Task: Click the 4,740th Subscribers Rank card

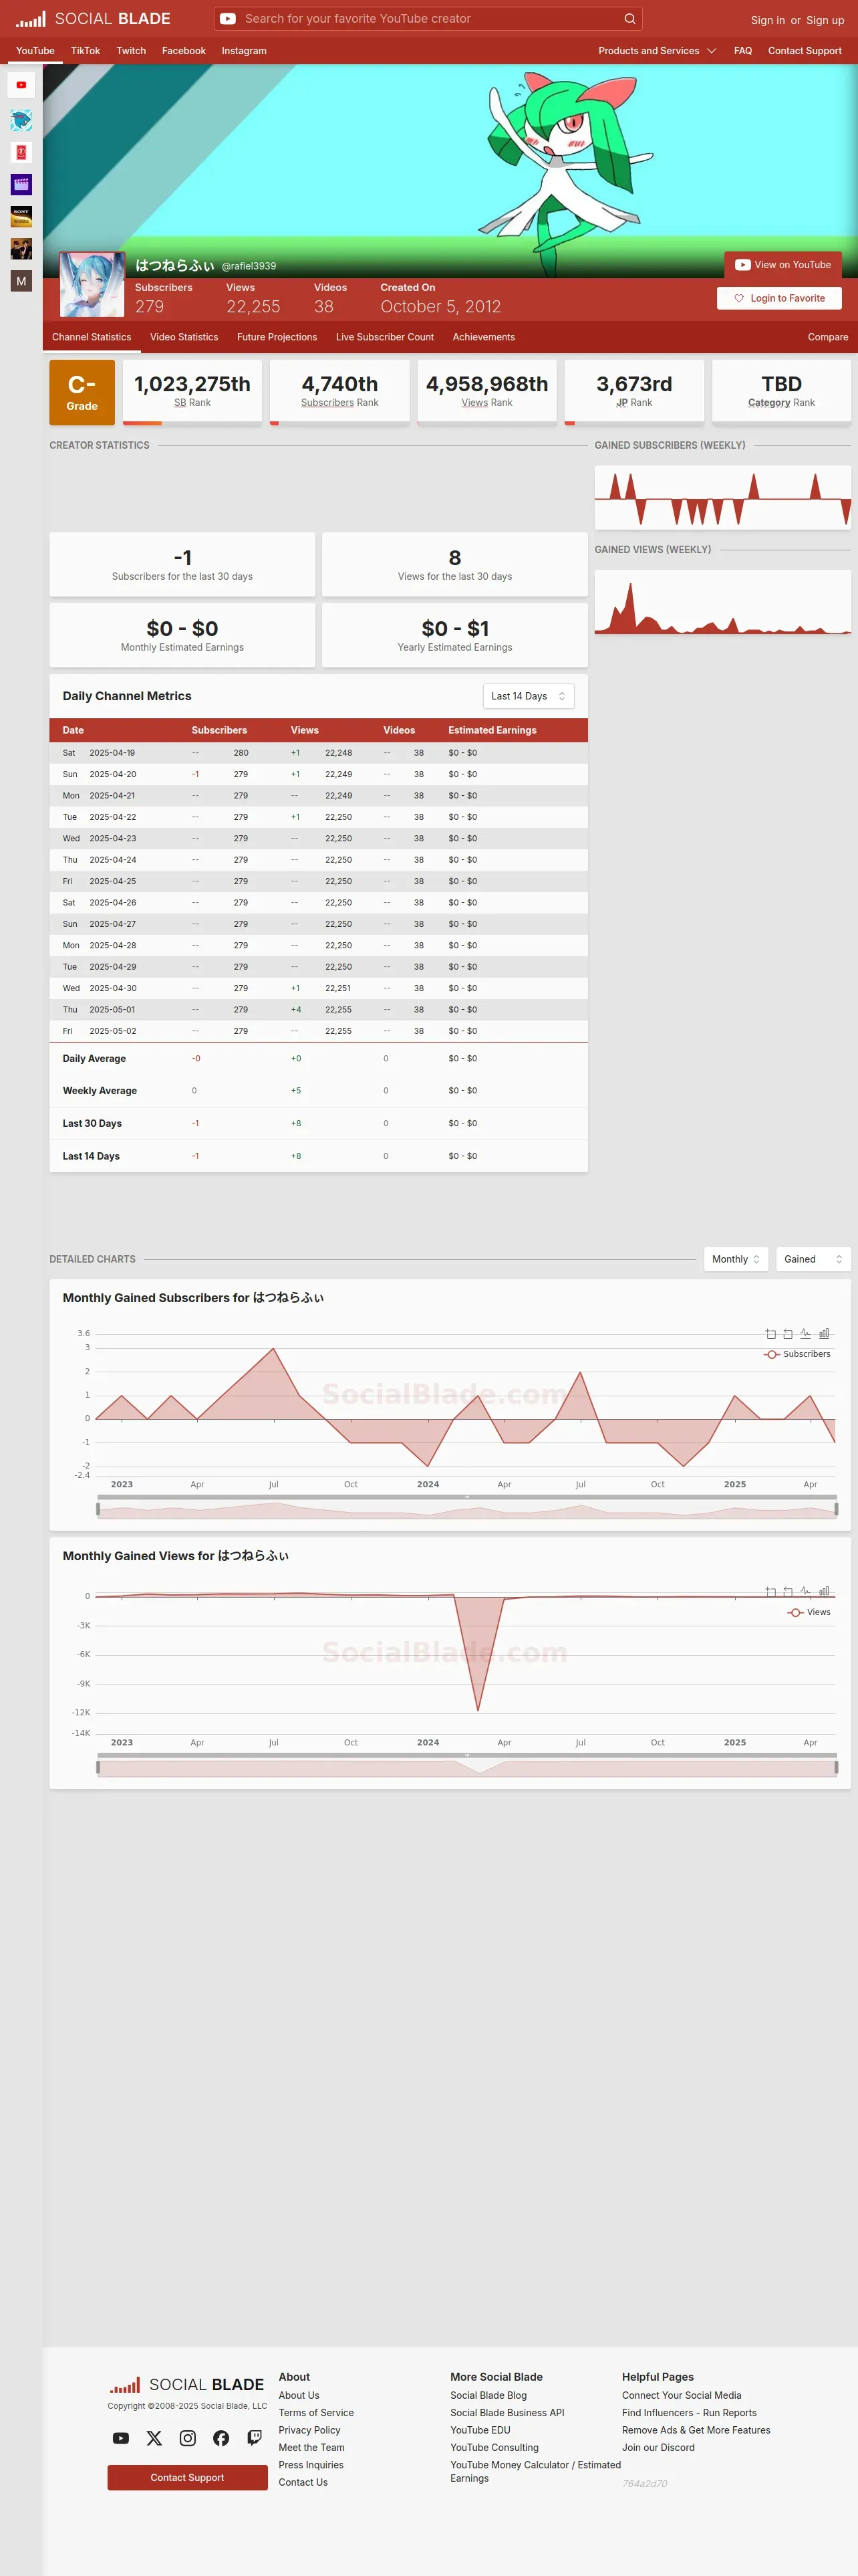Action: (339, 392)
